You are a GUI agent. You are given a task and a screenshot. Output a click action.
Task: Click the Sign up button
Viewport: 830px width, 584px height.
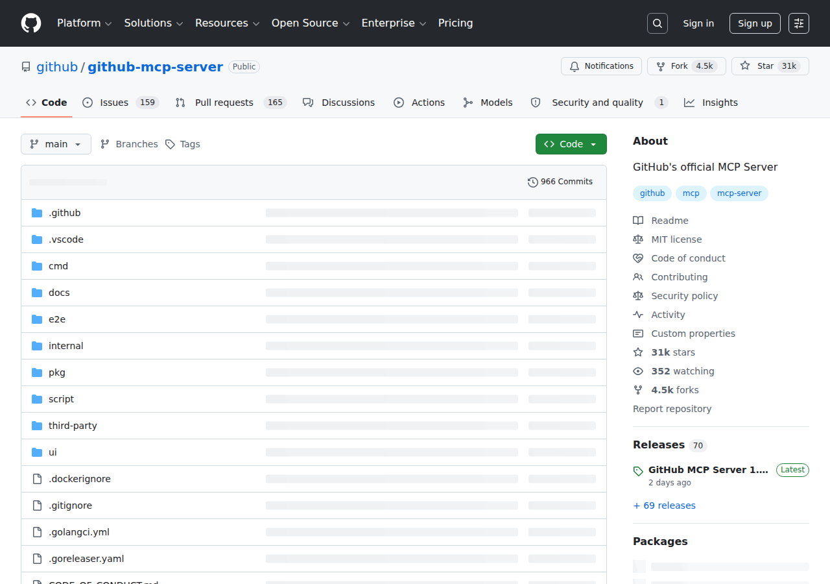pyautogui.click(x=755, y=23)
